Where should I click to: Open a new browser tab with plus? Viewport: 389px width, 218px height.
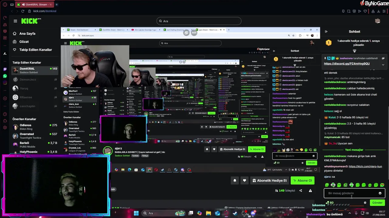click(x=57, y=5)
